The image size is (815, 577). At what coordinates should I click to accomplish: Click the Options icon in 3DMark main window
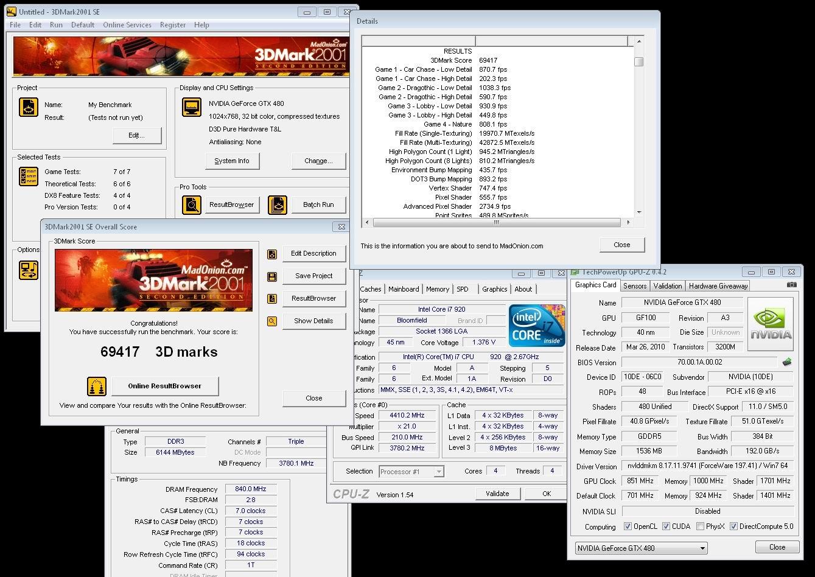(29, 270)
